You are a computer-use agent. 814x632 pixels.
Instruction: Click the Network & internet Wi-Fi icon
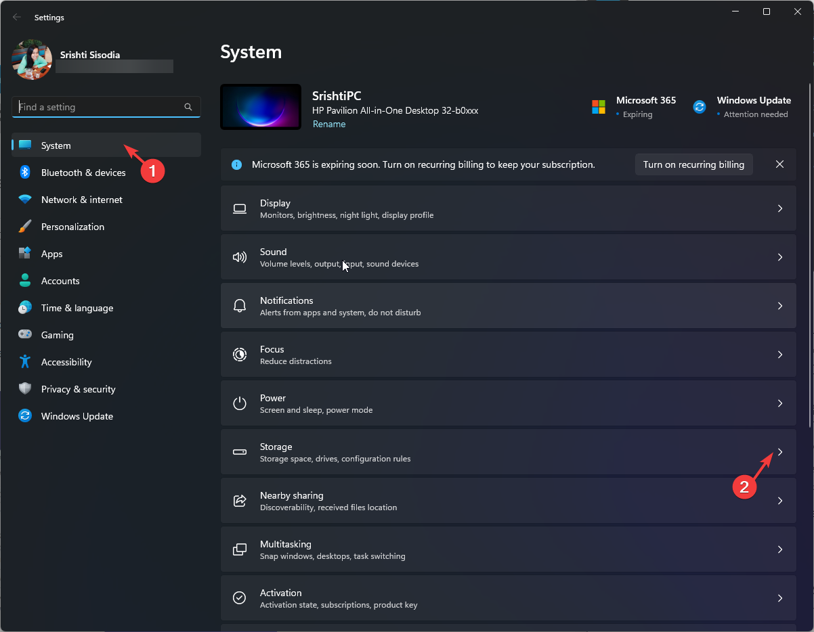[x=25, y=200]
